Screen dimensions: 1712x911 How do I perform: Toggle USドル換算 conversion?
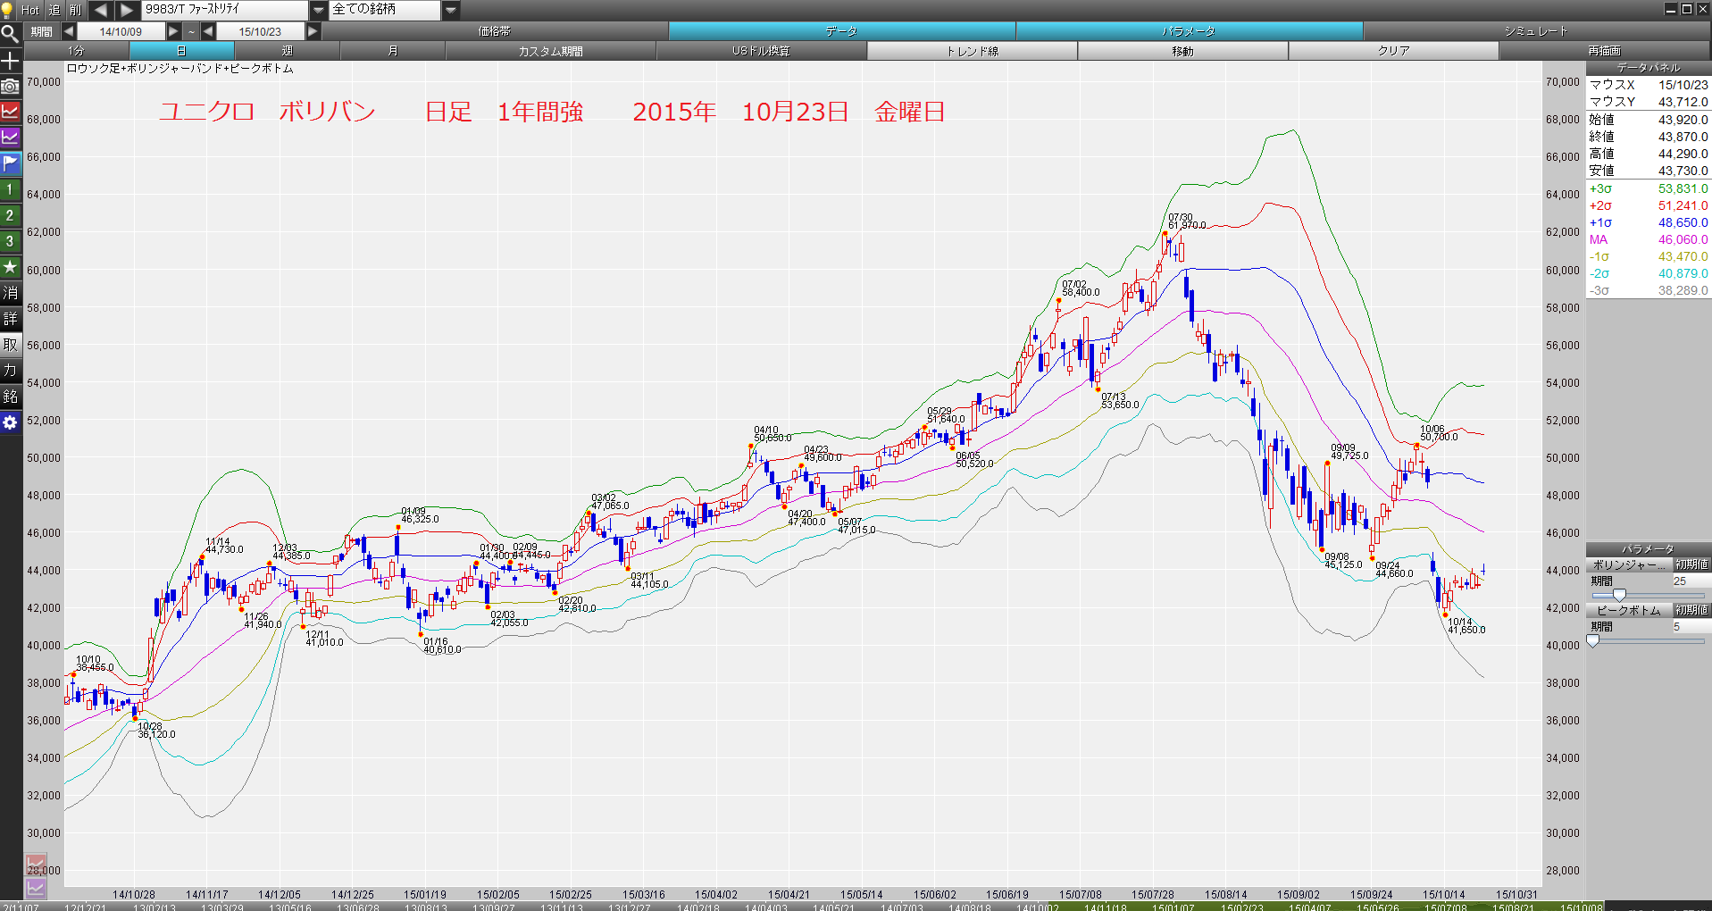click(762, 51)
